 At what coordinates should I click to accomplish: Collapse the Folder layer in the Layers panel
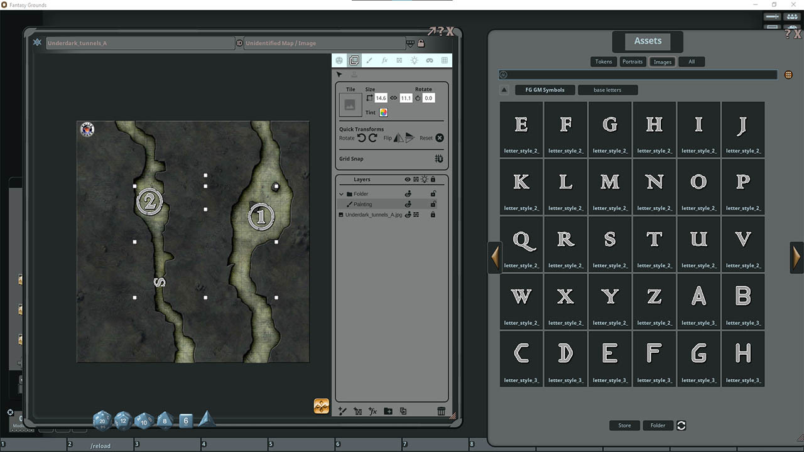pos(341,194)
